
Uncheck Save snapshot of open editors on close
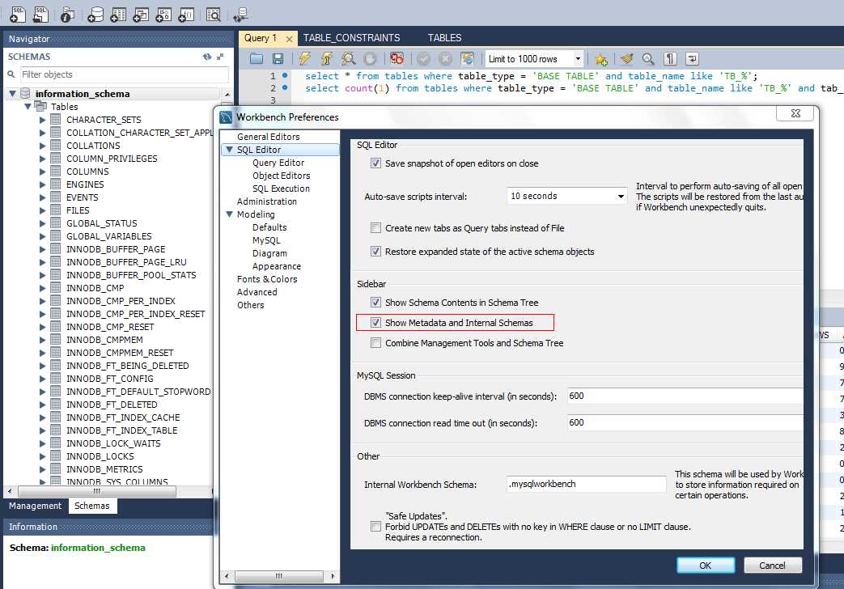(x=375, y=163)
